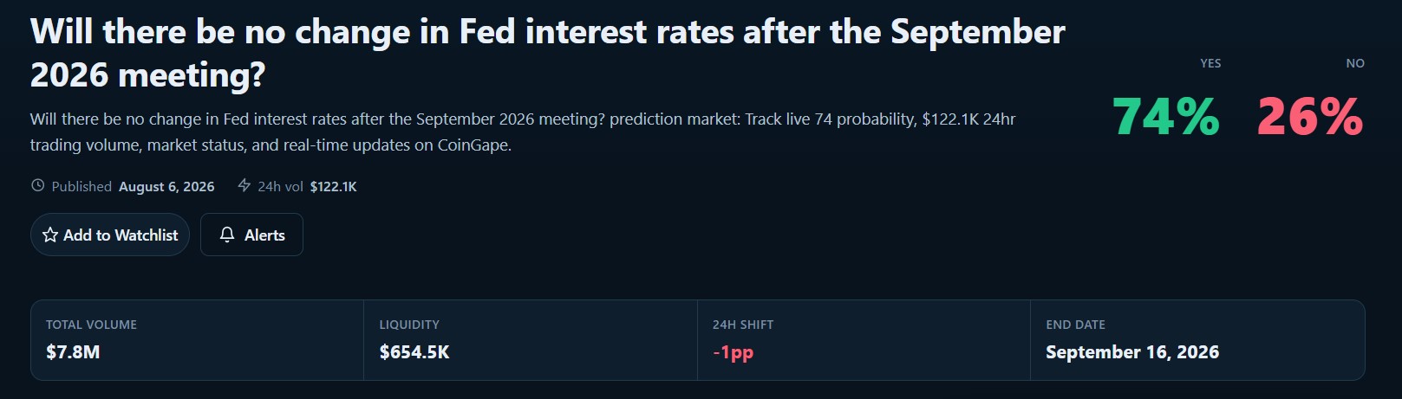The width and height of the screenshot is (1402, 399).
Task: Click the lightning bolt icon before 24h vol
Action: coord(244,185)
